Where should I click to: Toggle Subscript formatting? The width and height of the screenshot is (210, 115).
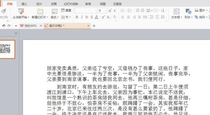coord(109,17)
